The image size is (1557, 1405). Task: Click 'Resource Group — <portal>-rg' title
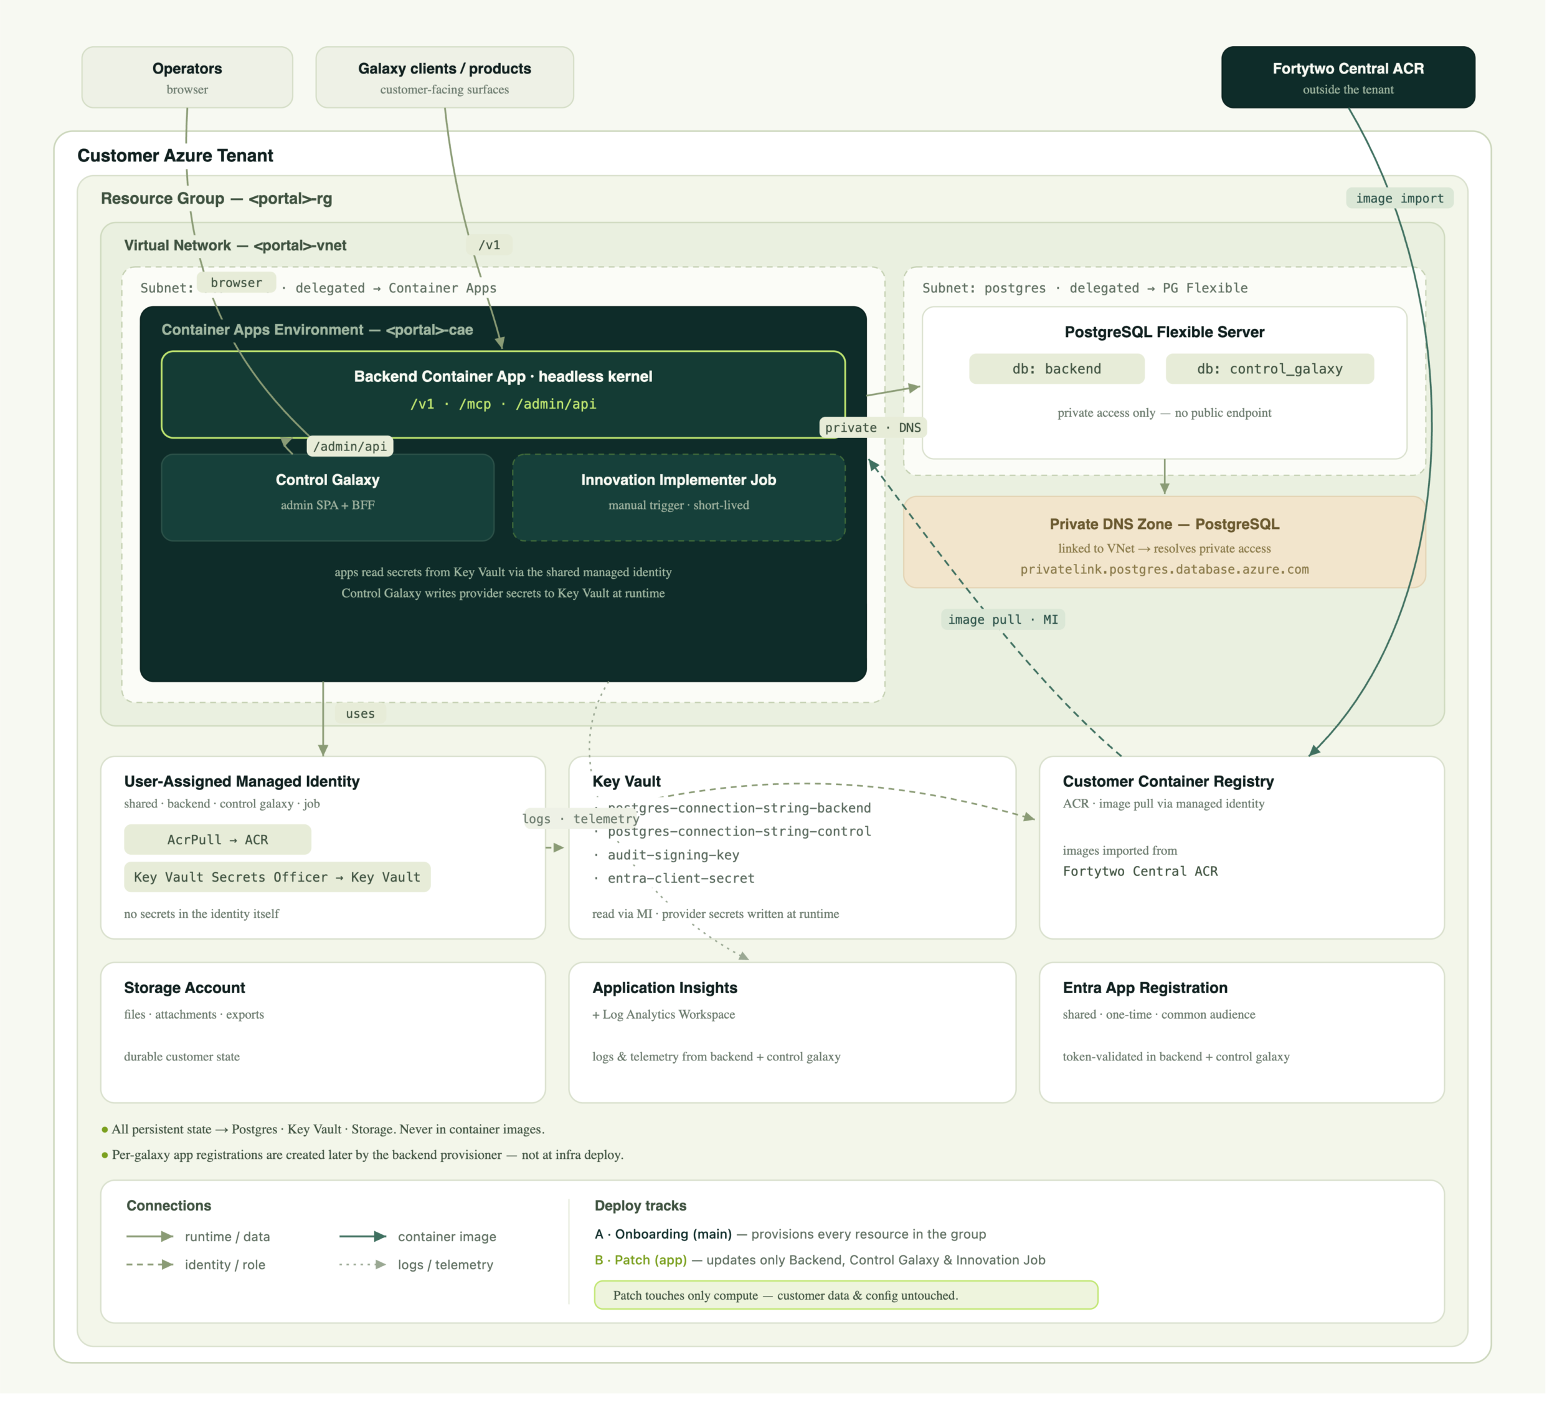click(217, 198)
